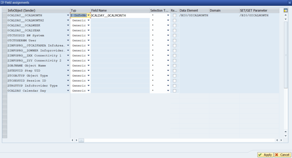The width and height of the screenshot is (292, 158).
Task: Open the Selection Type dropdown for 0CALDAY__0CALMONTH
Action: tap(168, 15)
